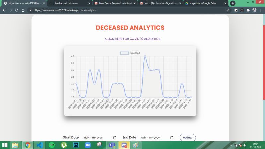Image resolution: width=265 pixels, height=149 pixels.
Task: Close the Inbox (9) Gmail tab
Action: point(180,3)
